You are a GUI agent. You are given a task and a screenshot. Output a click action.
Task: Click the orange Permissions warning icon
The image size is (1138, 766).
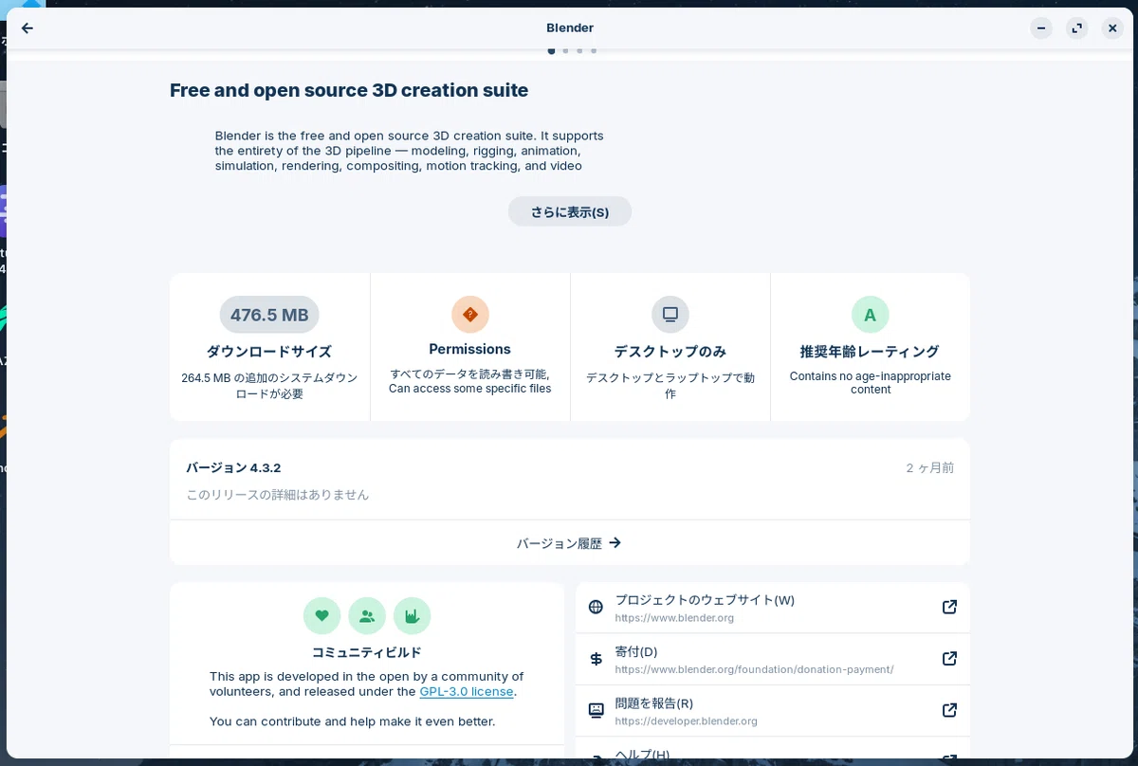tap(470, 315)
